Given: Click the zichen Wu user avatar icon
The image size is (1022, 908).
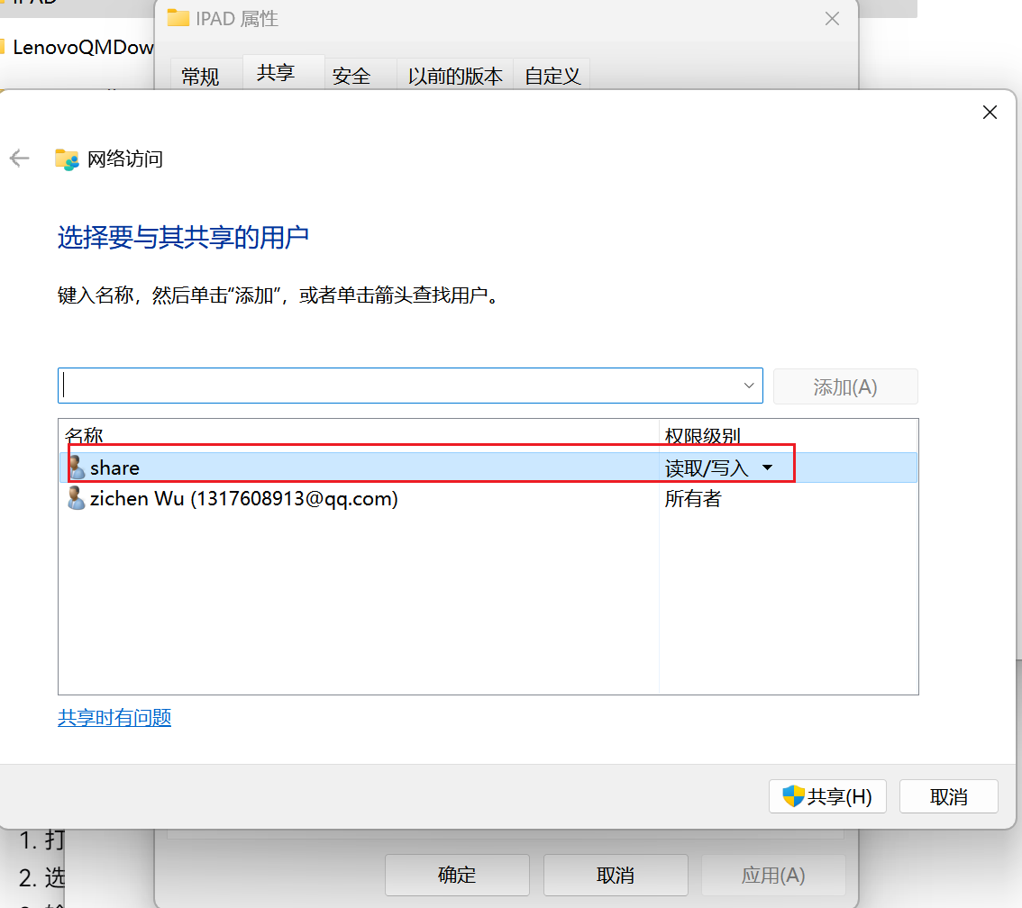Looking at the screenshot, I should (77, 498).
